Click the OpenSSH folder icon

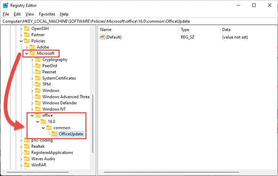click(27, 29)
